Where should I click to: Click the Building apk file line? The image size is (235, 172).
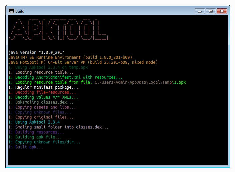tap(35, 137)
